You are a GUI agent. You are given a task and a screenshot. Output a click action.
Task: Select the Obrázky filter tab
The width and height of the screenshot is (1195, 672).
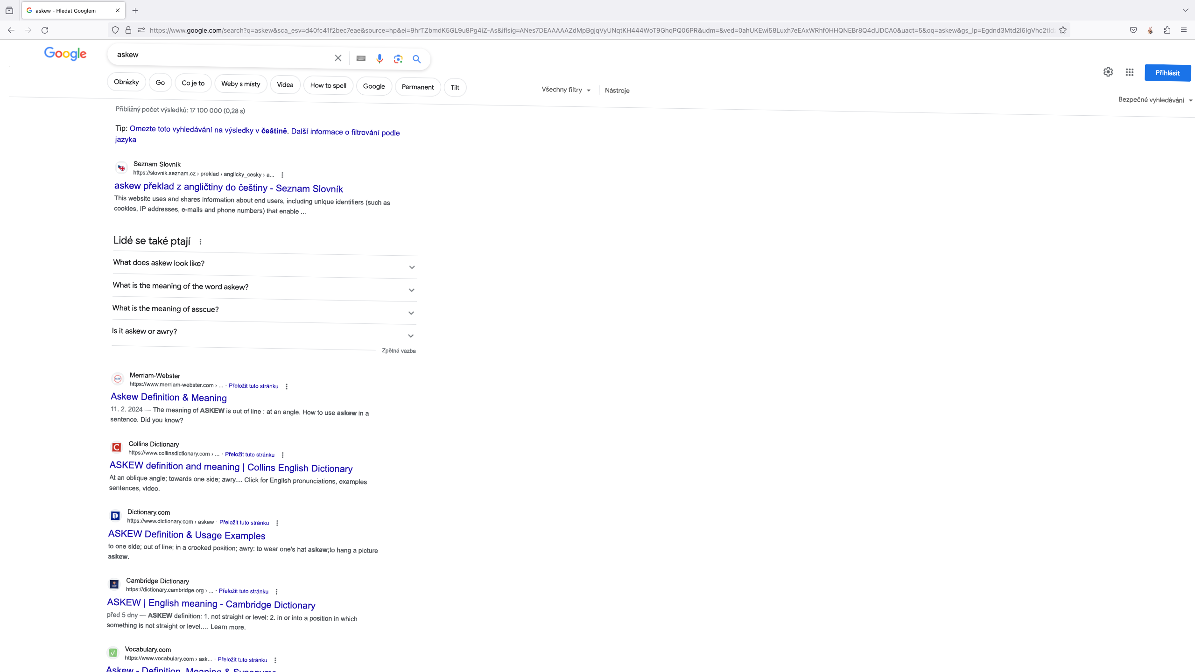pos(126,82)
